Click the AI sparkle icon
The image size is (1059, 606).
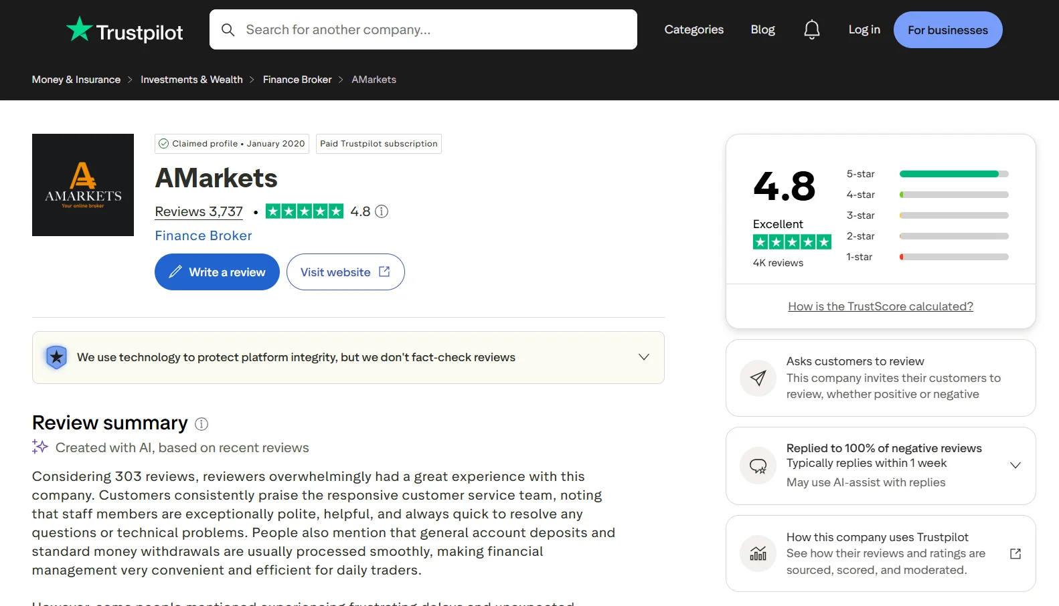coord(40,447)
